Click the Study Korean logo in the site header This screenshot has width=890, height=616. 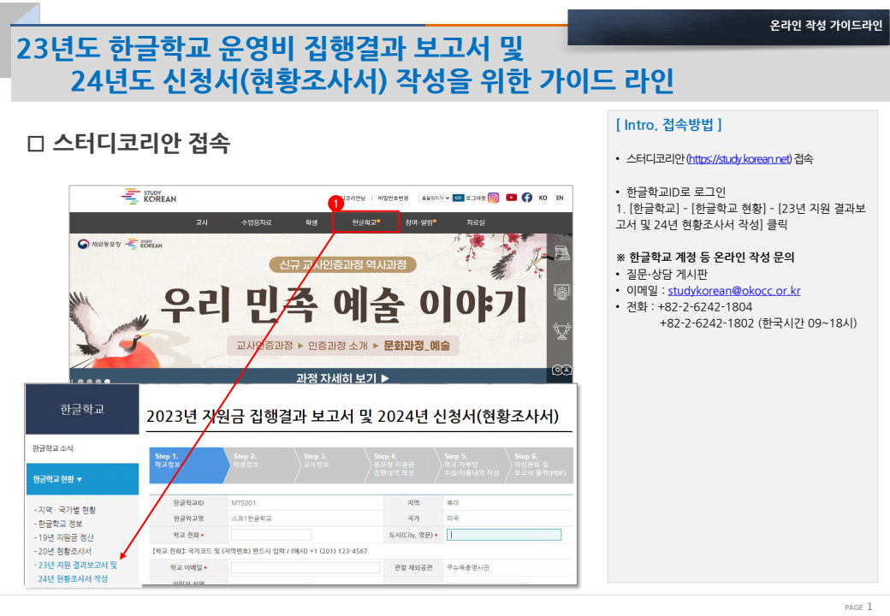click(149, 196)
